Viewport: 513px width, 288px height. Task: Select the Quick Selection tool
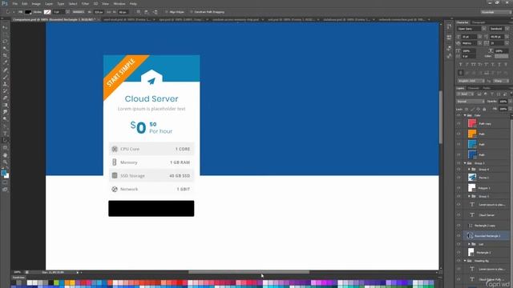[5, 49]
